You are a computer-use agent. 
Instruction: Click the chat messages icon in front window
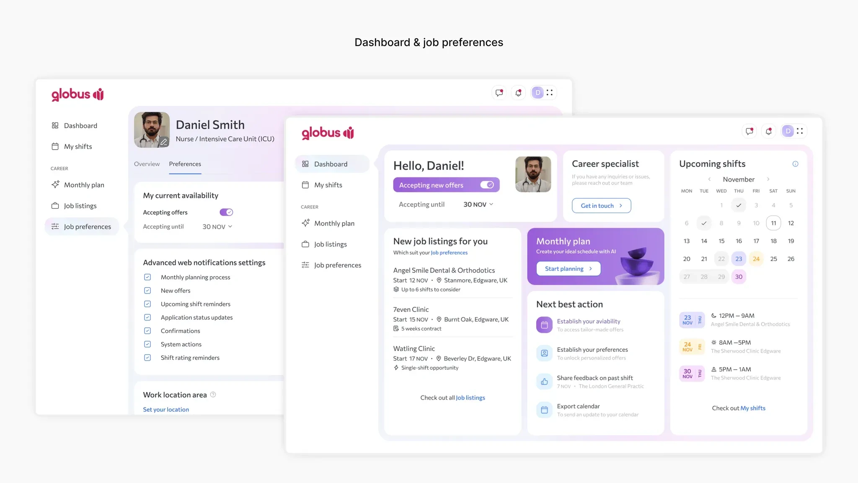coord(749,131)
